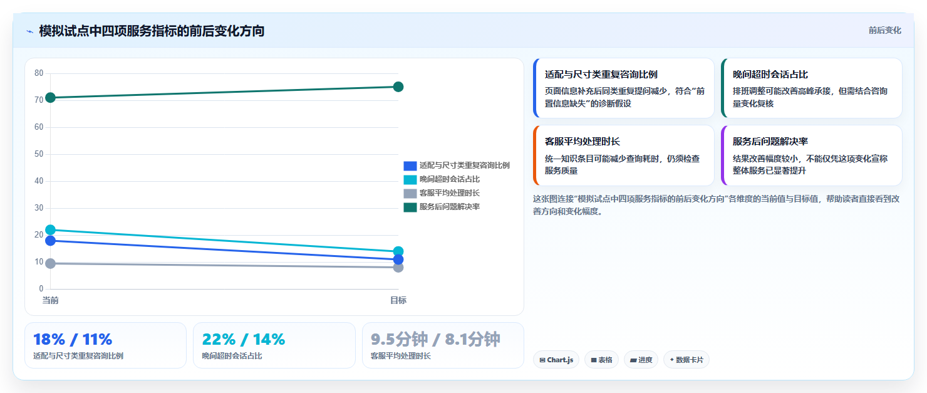Toggle the 适配与尺寸类重复咨询比例 legend blue swatch
This screenshot has width=927, height=393.
coord(410,165)
